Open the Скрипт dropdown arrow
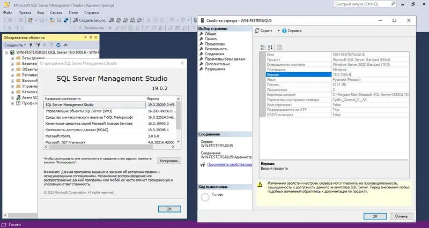This screenshot has height=228, width=429. click(278, 31)
